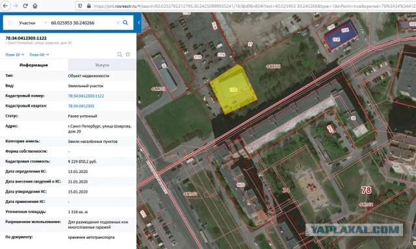Click the shield tracking protection icon
Image resolution: width=416 pixels, height=249 pixels.
pos(80,6)
